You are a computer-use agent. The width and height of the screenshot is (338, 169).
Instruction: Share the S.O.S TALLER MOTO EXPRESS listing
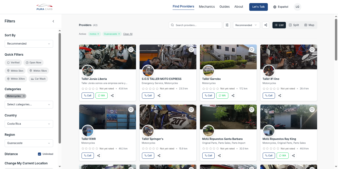point(159,96)
